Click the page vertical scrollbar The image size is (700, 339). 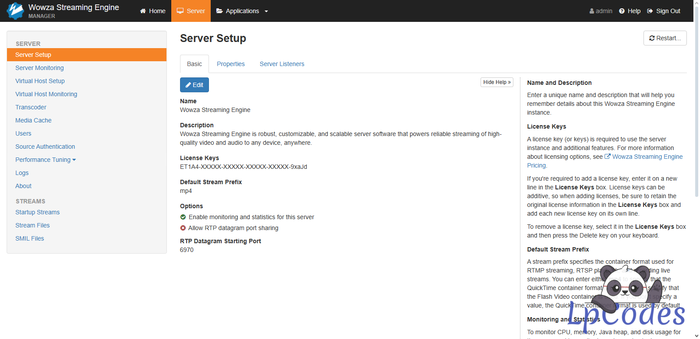coord(696,131)
